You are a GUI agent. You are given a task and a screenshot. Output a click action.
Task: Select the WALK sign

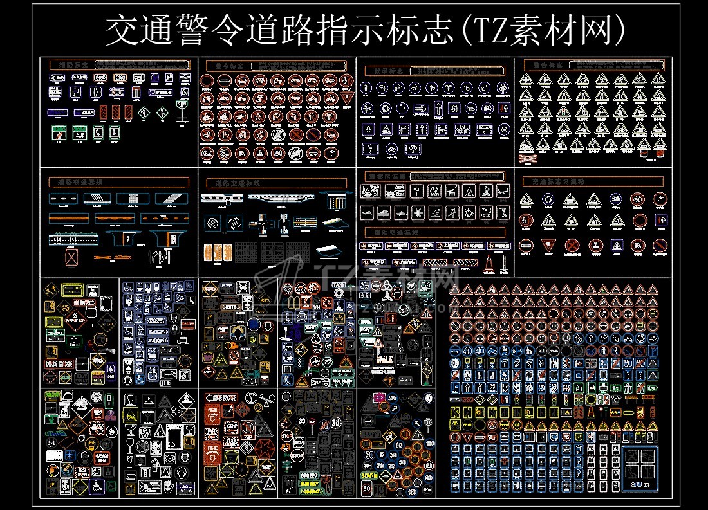(x=384, y=360)
